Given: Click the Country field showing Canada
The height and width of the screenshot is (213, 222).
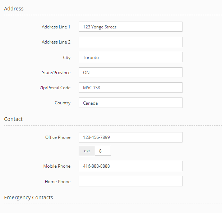Looking at the screenshot, I should [130, 103].
